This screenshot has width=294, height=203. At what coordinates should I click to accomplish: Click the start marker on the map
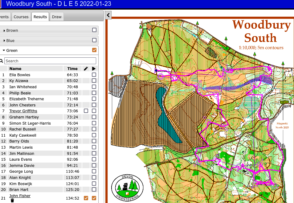[156, 71]
